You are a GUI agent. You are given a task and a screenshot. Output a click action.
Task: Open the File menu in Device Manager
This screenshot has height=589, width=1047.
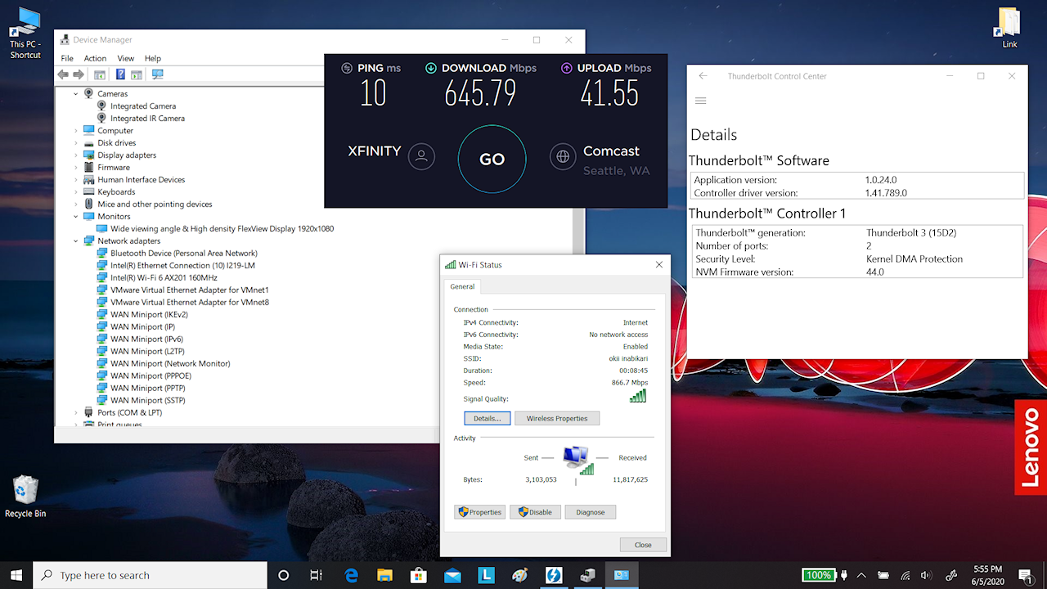pyautogui.click(x=67, y=58)
